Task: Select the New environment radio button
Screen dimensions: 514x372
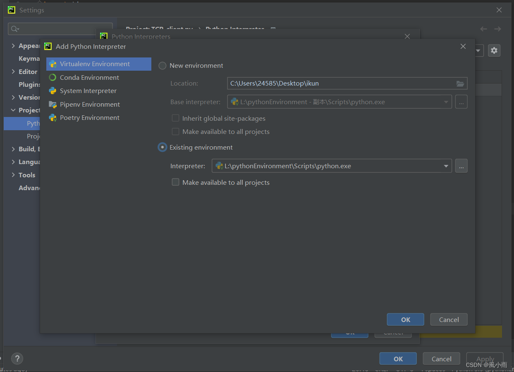Action: [163, 66]
